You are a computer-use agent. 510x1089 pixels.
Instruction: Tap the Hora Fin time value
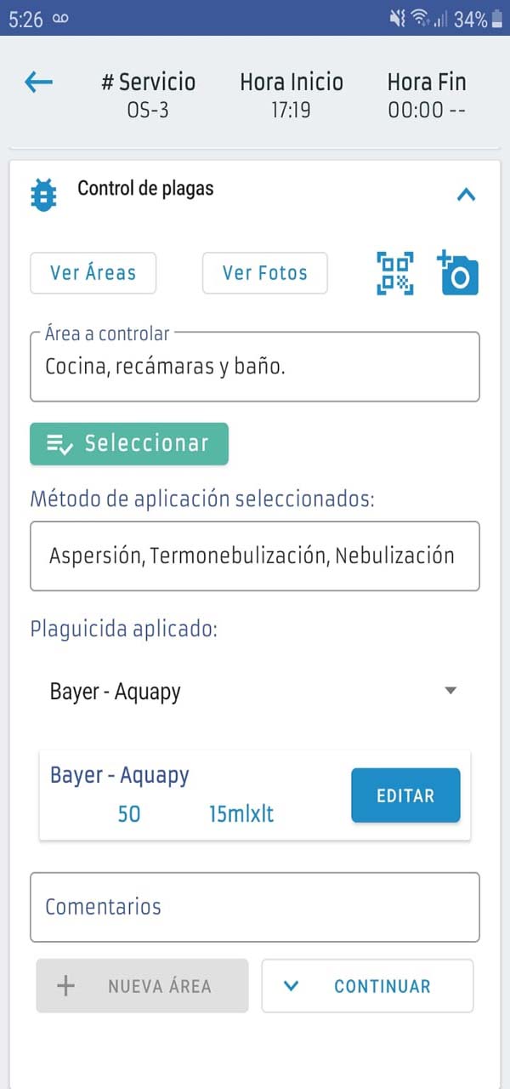coord(427,110)
